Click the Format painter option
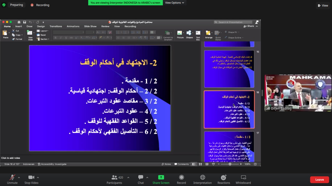 click(17, 39)
